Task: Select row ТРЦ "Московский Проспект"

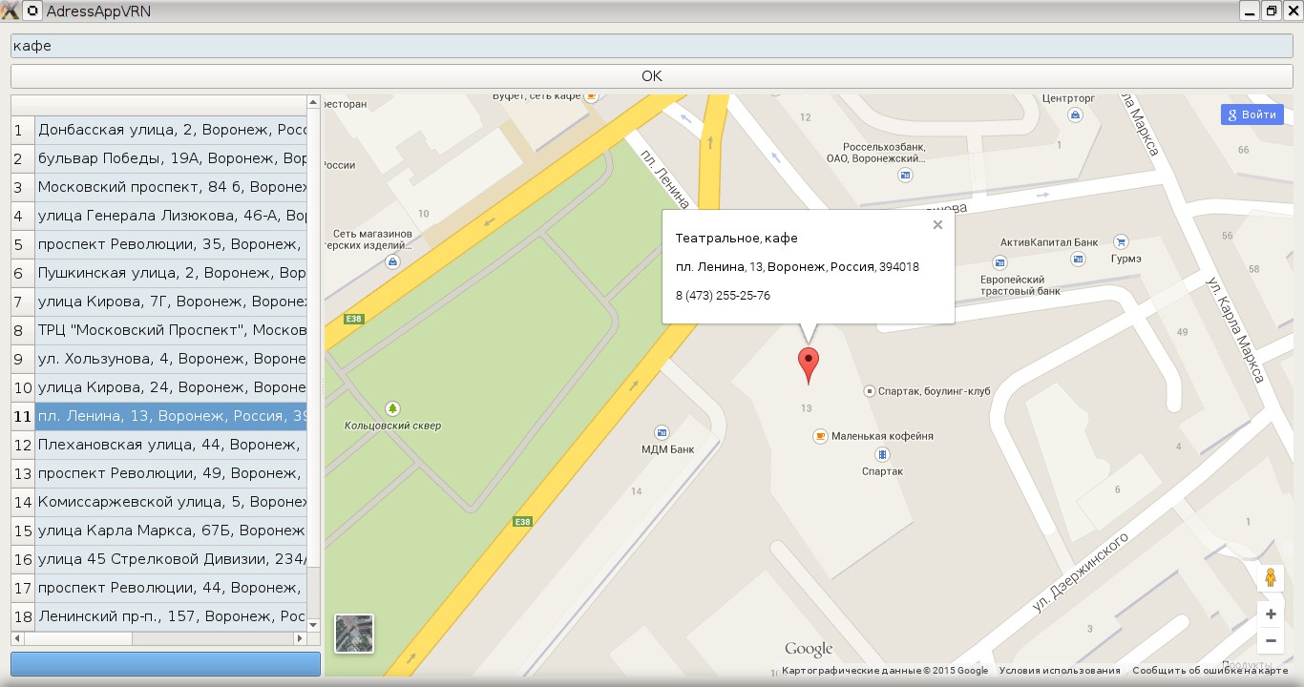Action: point(171,330)
